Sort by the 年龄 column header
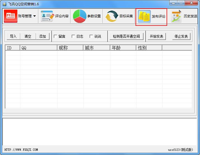The width and height of the screenshot is (200, 155). pos(123,48)
